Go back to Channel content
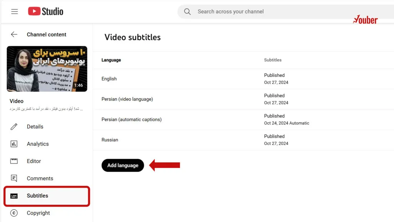Screen dimensions: 394x222 [47, 34]
